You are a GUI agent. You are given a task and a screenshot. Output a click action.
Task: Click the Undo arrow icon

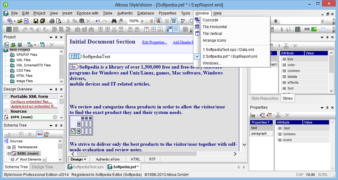[x=97, y=21]
